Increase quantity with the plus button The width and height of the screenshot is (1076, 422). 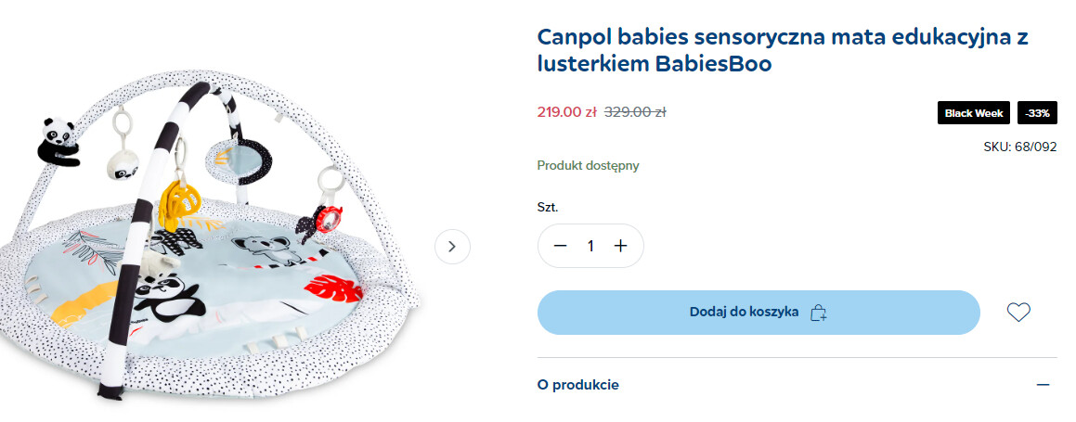621,246
